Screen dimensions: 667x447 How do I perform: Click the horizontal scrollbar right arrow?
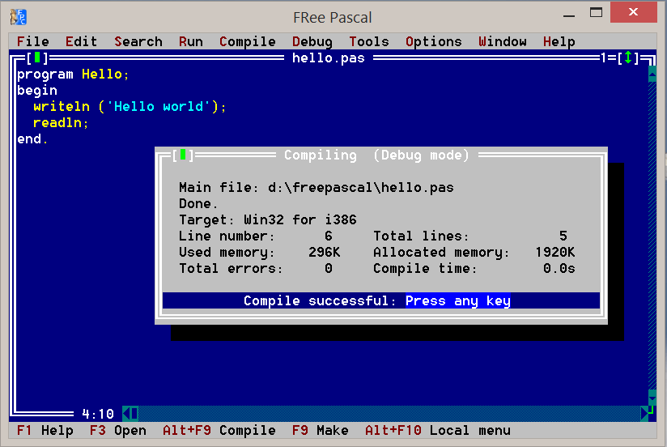coord(644,413)
